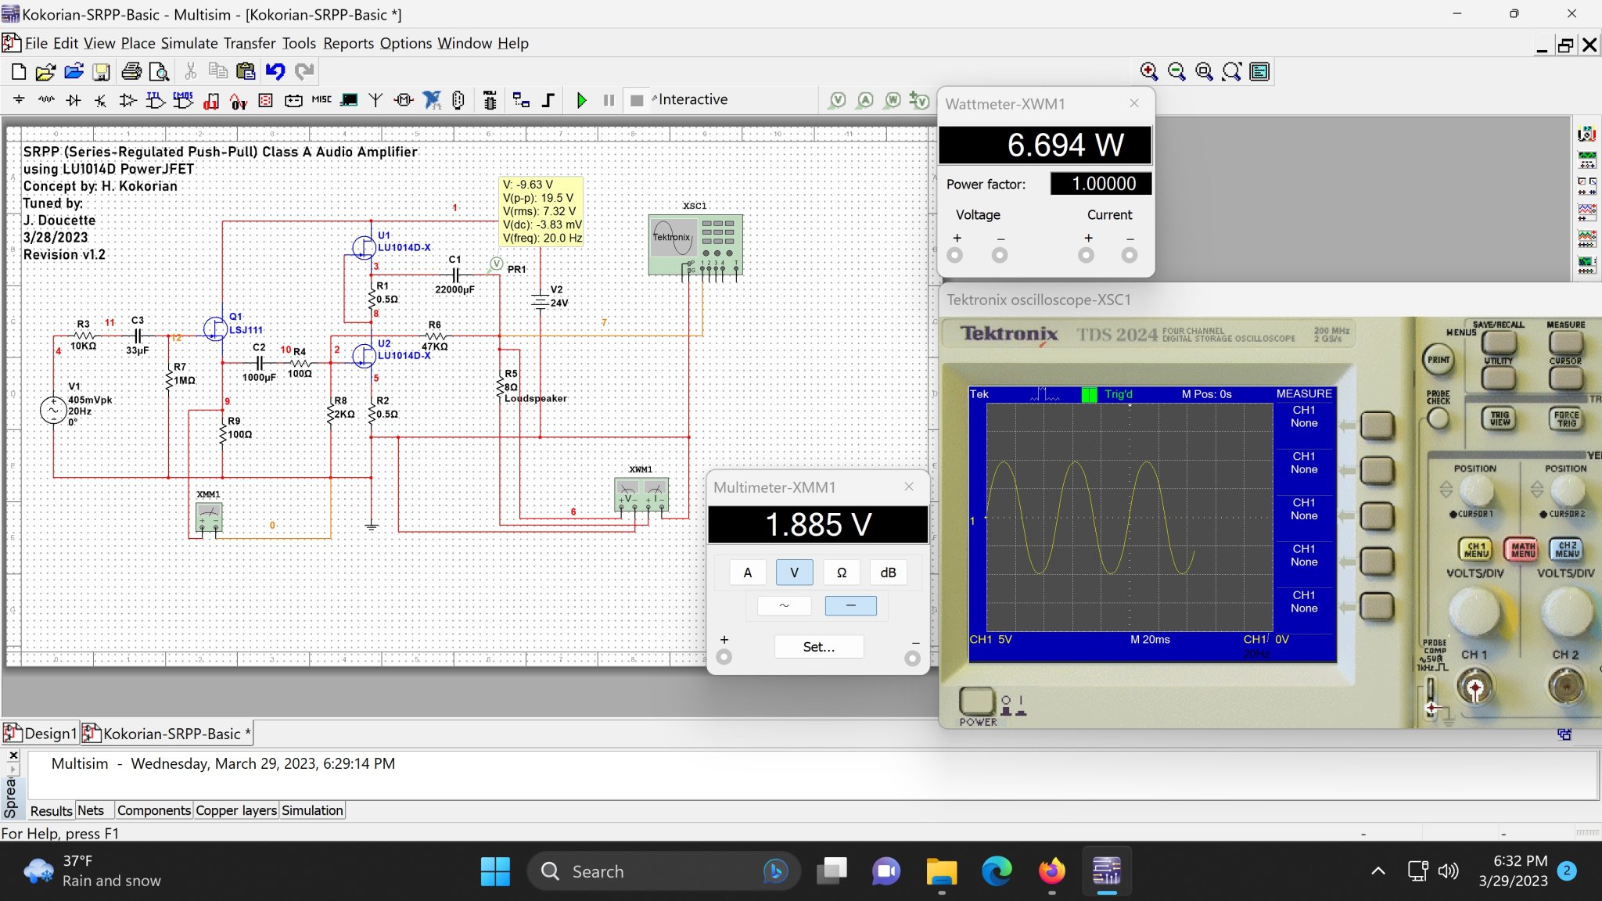Click the XWM1 wattmeter instrument on schematic

(641, 494)
